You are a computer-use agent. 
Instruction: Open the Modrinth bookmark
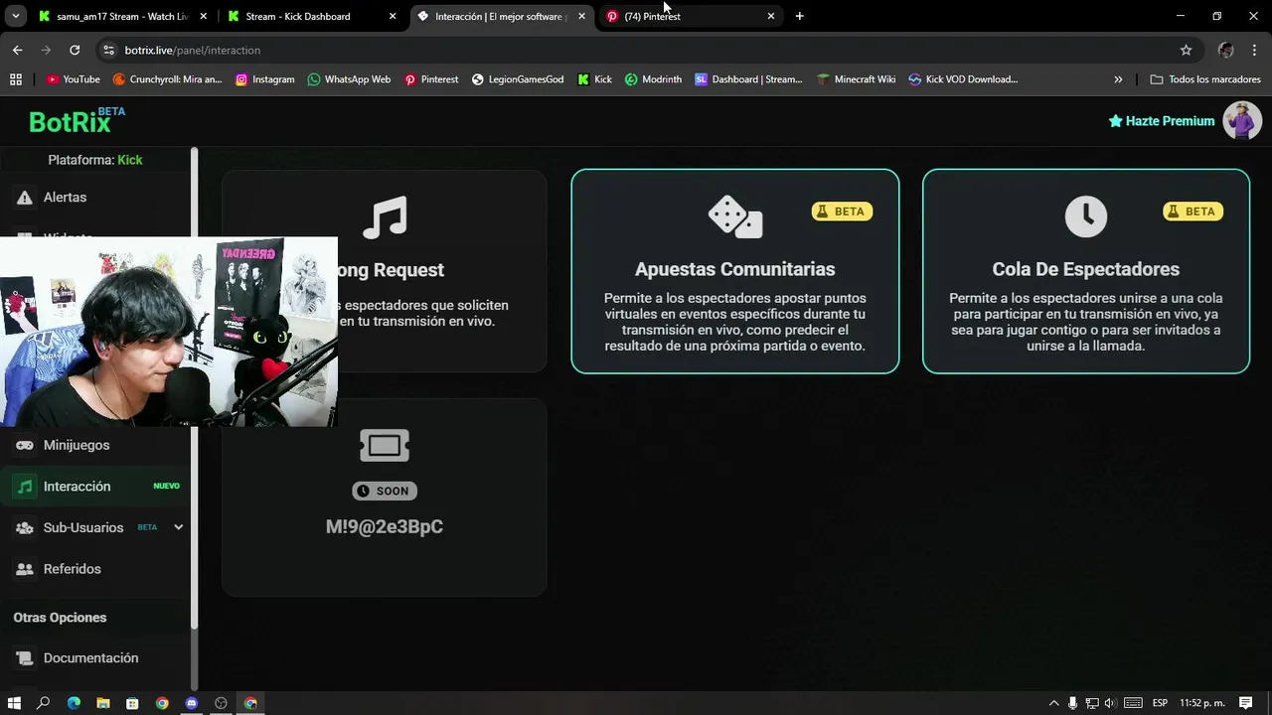(653, 79)
